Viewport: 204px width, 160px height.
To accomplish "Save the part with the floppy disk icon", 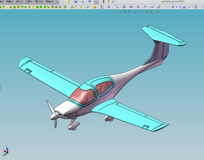I will click(76, 2).
